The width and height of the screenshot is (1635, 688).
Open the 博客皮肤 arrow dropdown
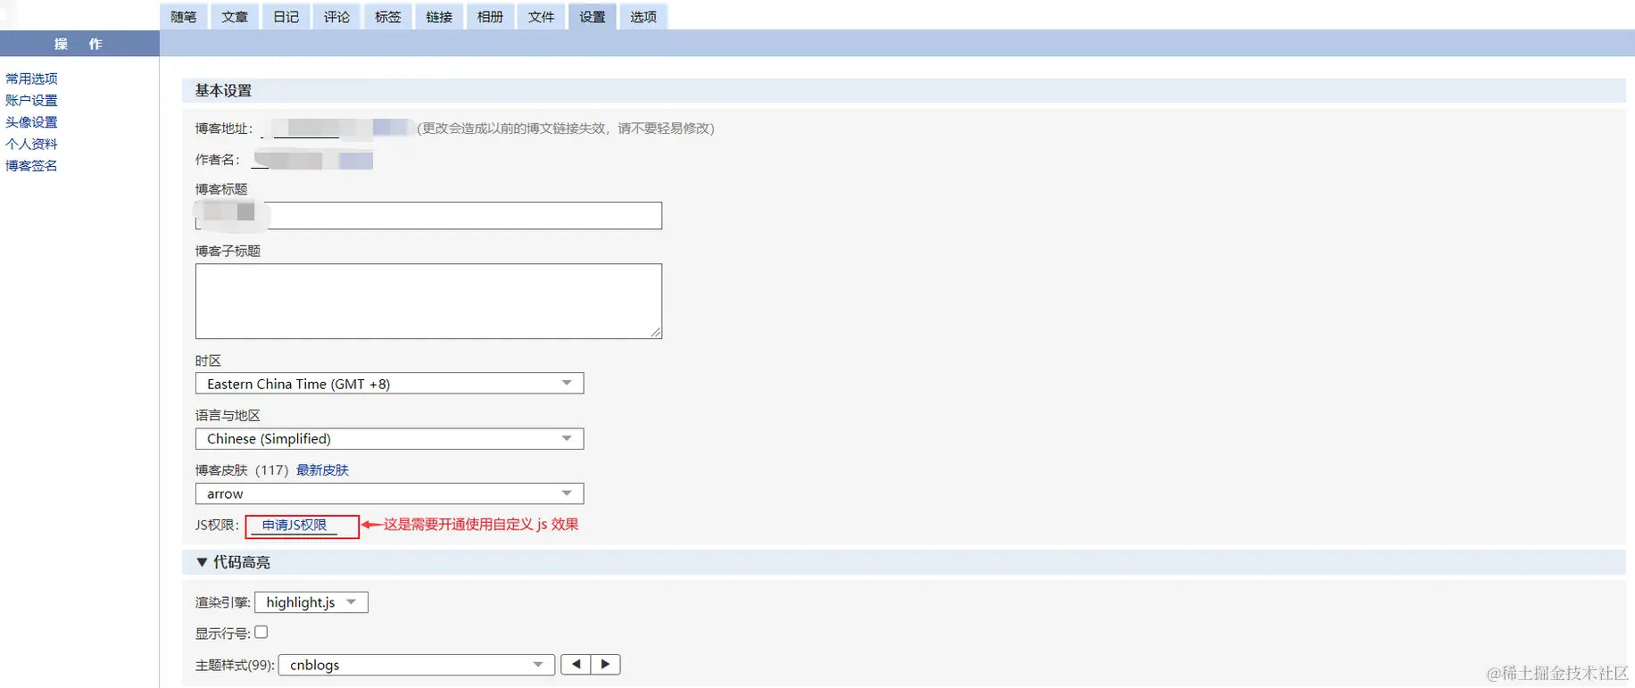(x=389, y=493)
